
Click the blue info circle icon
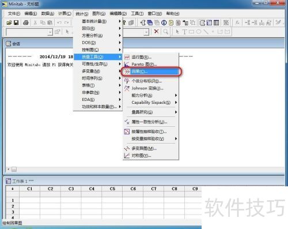click(x=164, y=22)
